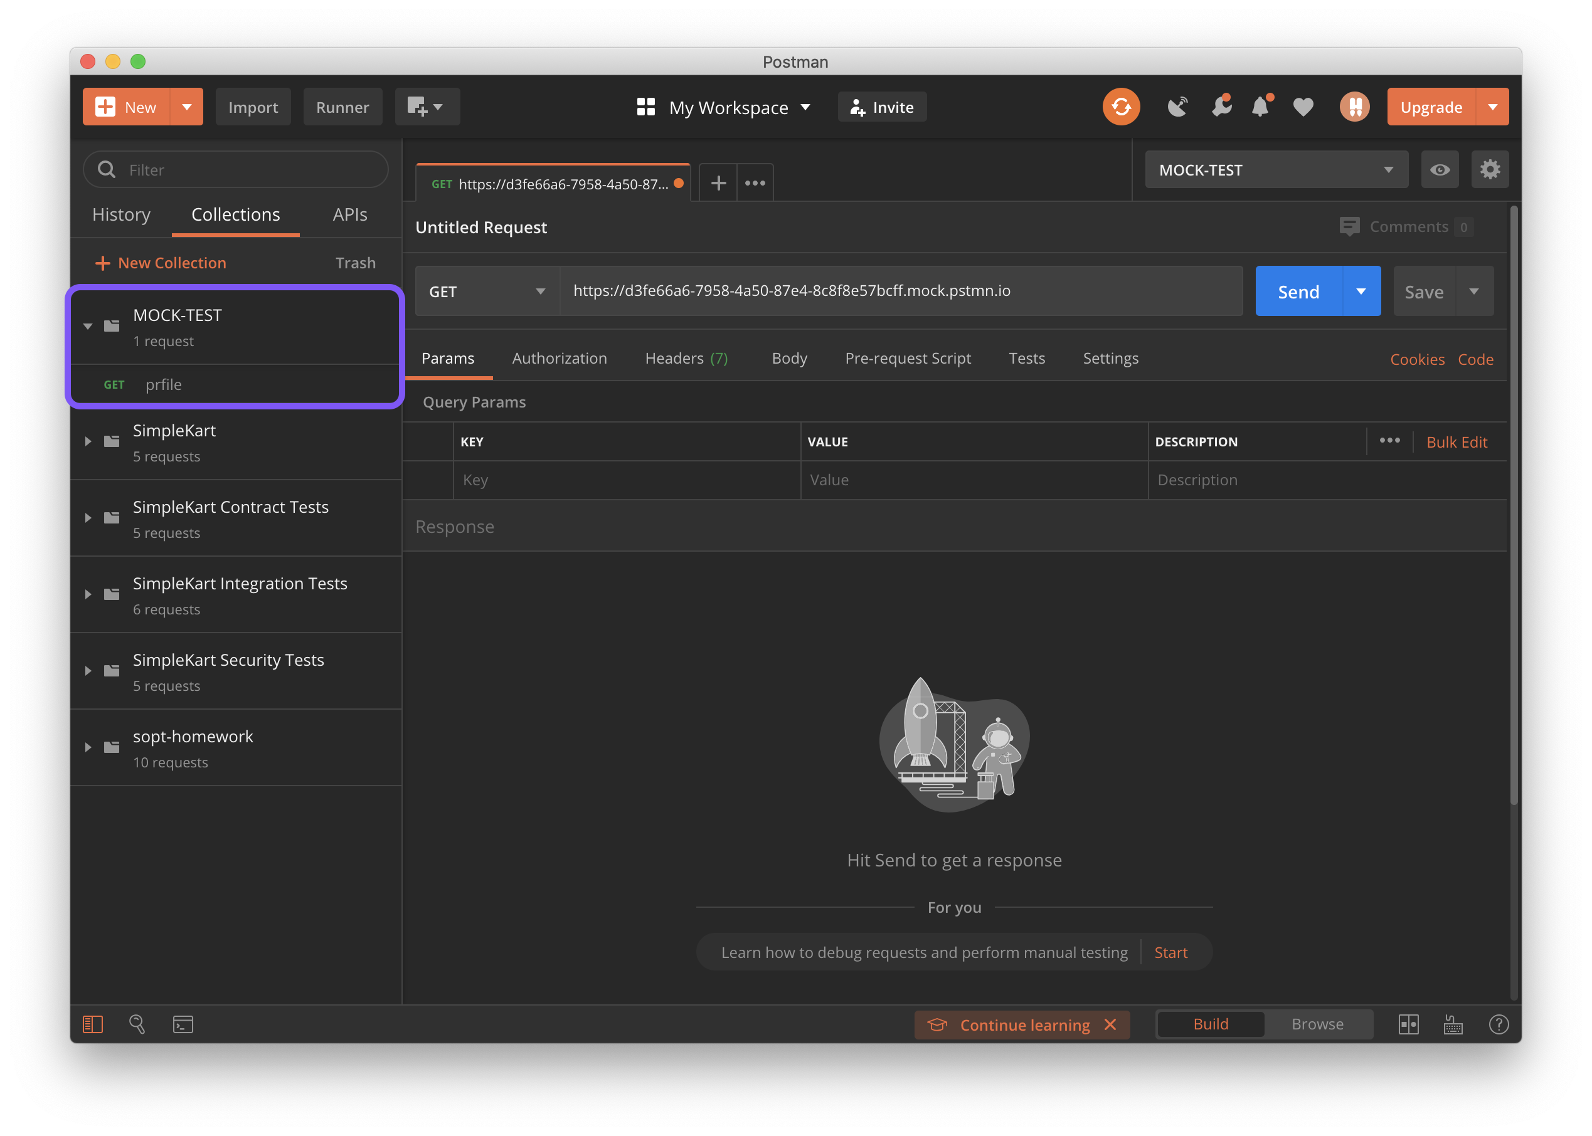Open the Postman console icon
The width and height of the screenshot is (1592, 1136).
[x=183, y=1024]
